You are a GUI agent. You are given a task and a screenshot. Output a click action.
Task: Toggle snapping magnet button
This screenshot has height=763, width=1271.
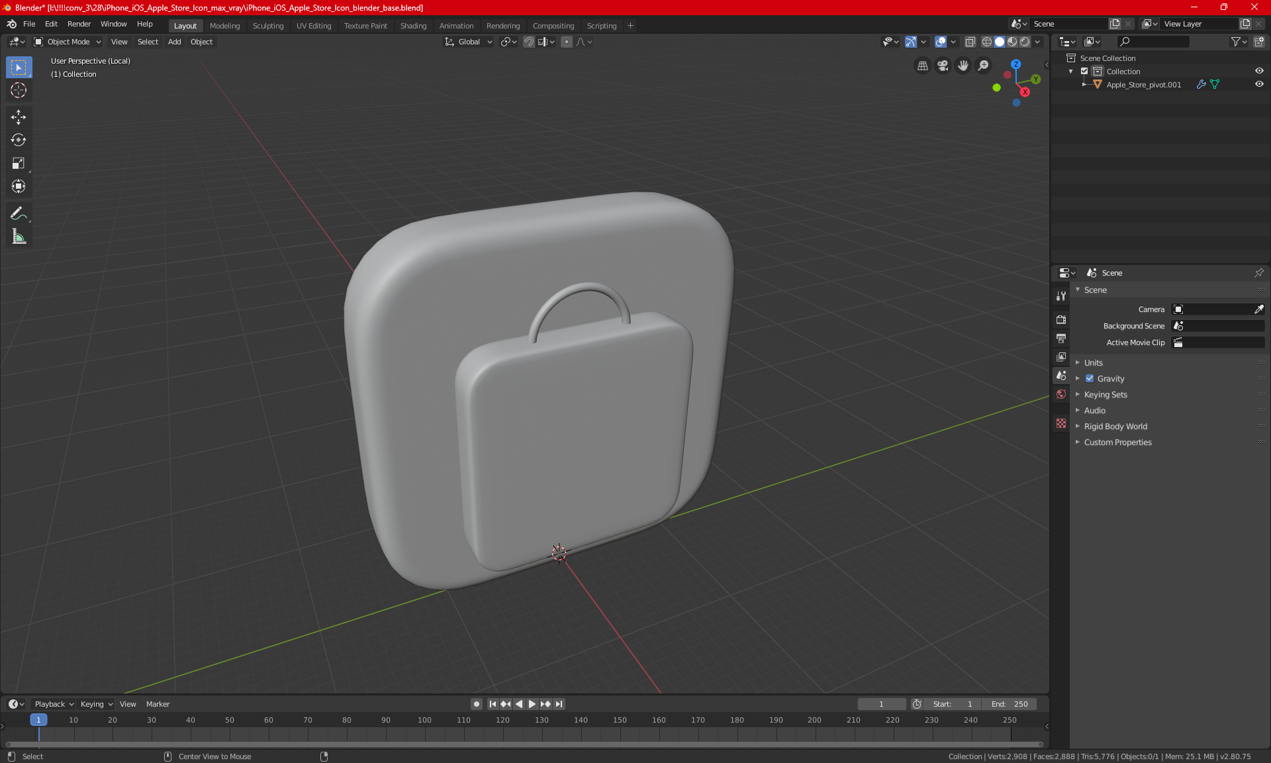click(x=529, y=42)
